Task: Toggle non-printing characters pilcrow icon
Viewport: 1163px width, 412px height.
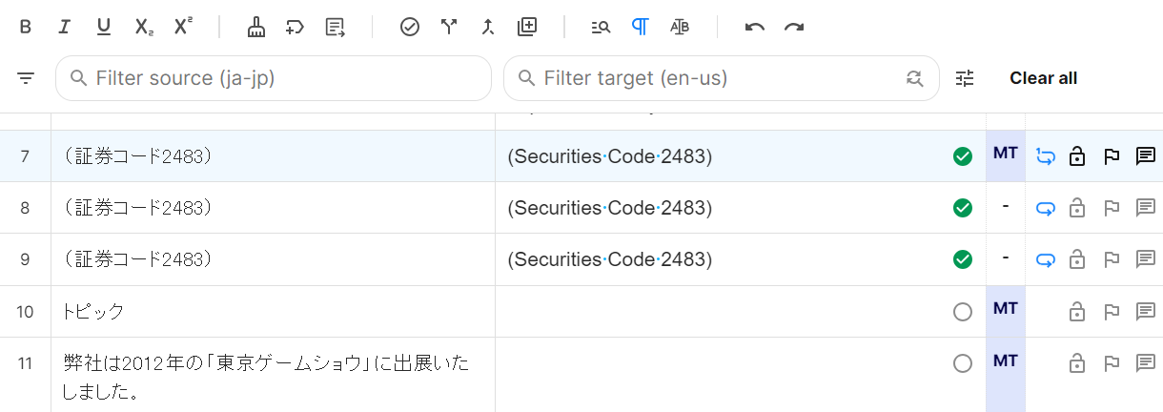Action: [x=641, y=27]
